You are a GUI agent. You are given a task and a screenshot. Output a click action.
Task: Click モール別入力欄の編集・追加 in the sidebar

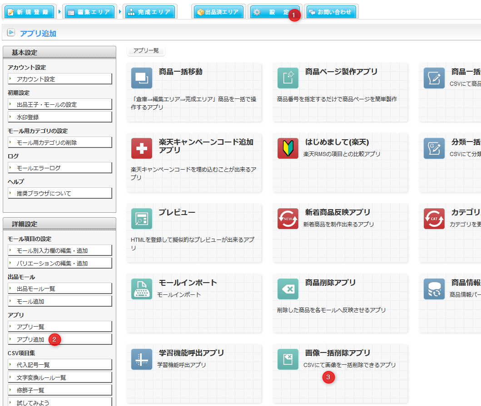[x=60, y=250]
